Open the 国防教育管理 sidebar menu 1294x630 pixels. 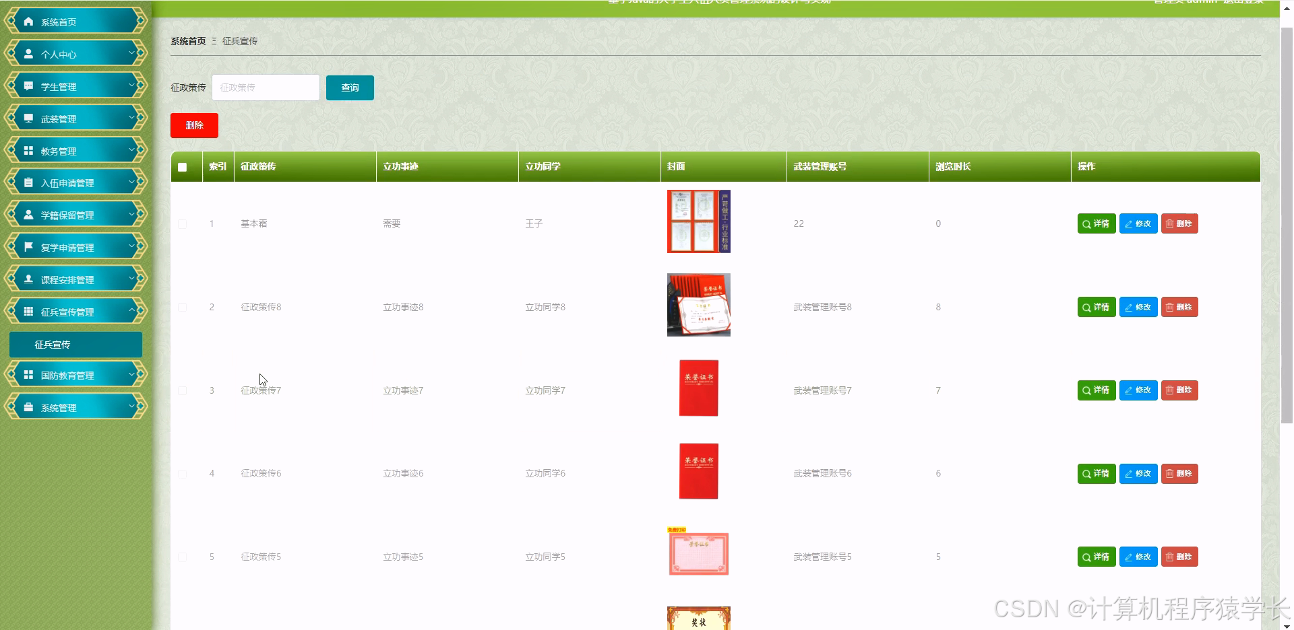tap(75, 375)
